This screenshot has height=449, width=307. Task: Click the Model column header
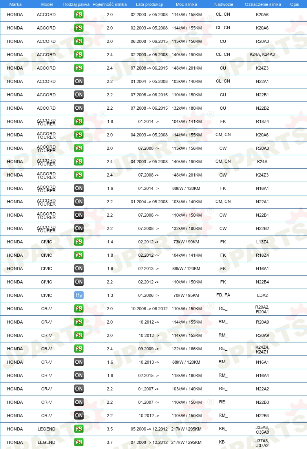point(47,4)
